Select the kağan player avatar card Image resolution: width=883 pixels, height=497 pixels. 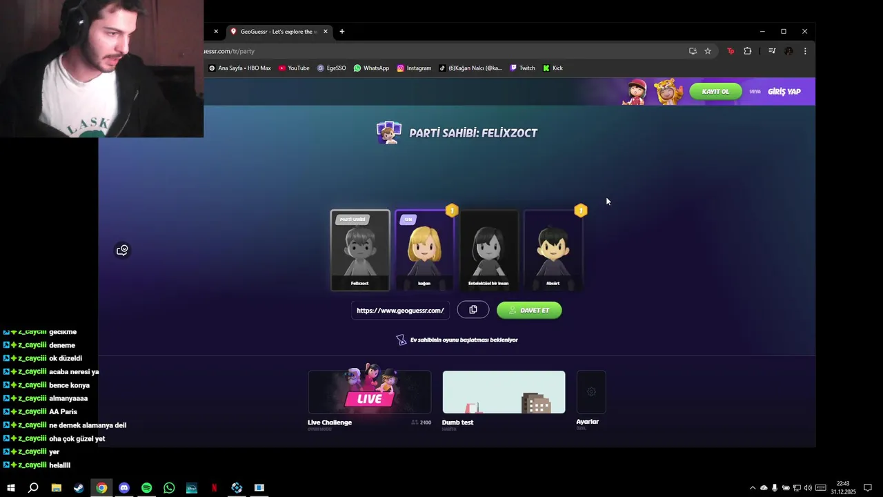click(424, 250)
